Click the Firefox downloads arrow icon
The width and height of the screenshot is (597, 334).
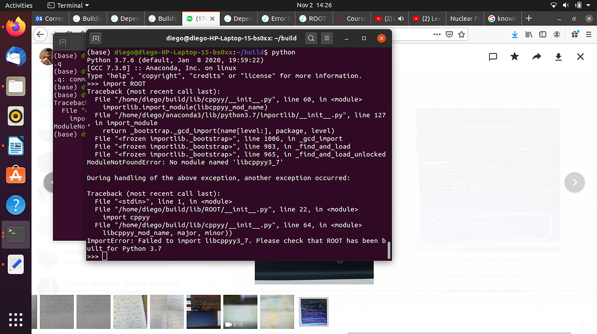point(515,34)
